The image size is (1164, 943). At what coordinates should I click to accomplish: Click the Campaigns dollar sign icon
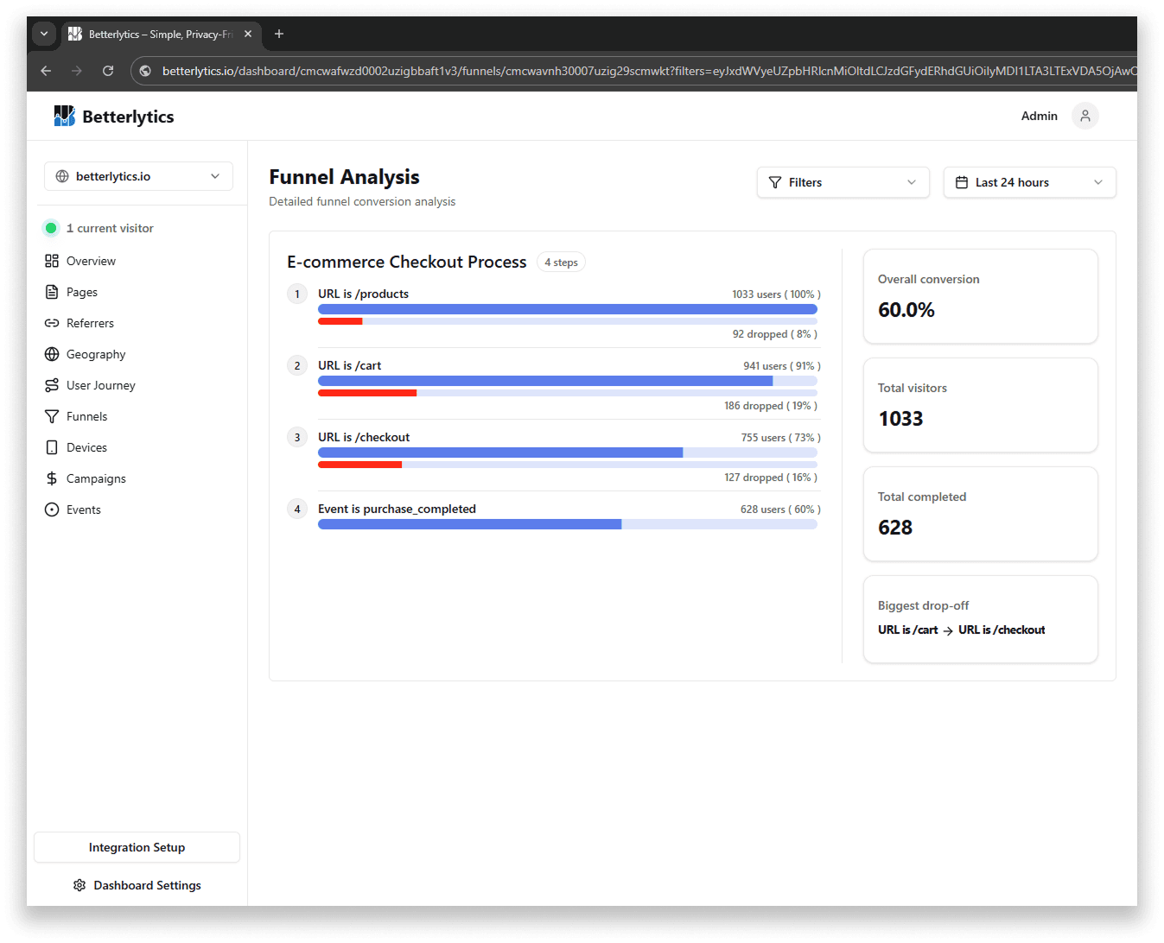click(52, 478)
